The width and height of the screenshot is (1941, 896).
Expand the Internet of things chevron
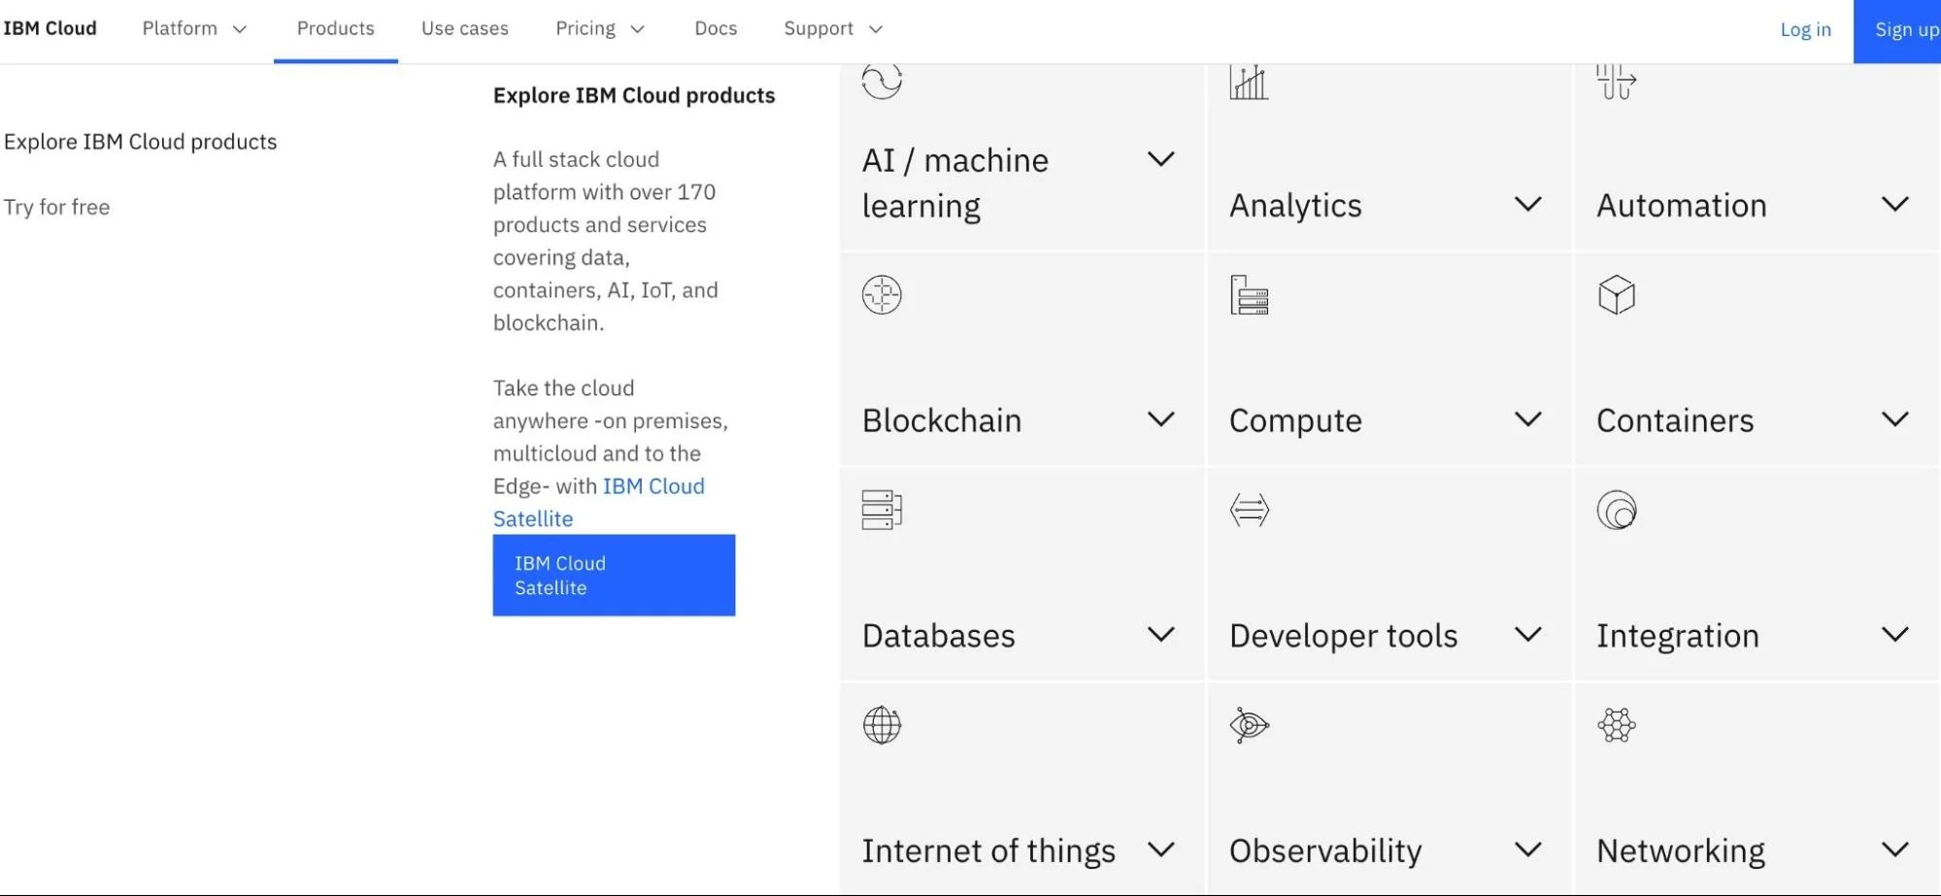(x=1161, y=850)
